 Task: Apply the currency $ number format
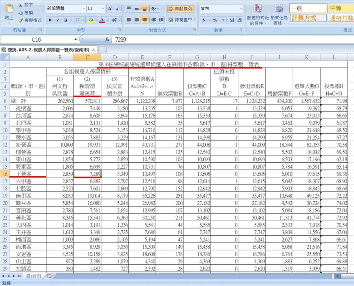(x=204, y=20)
